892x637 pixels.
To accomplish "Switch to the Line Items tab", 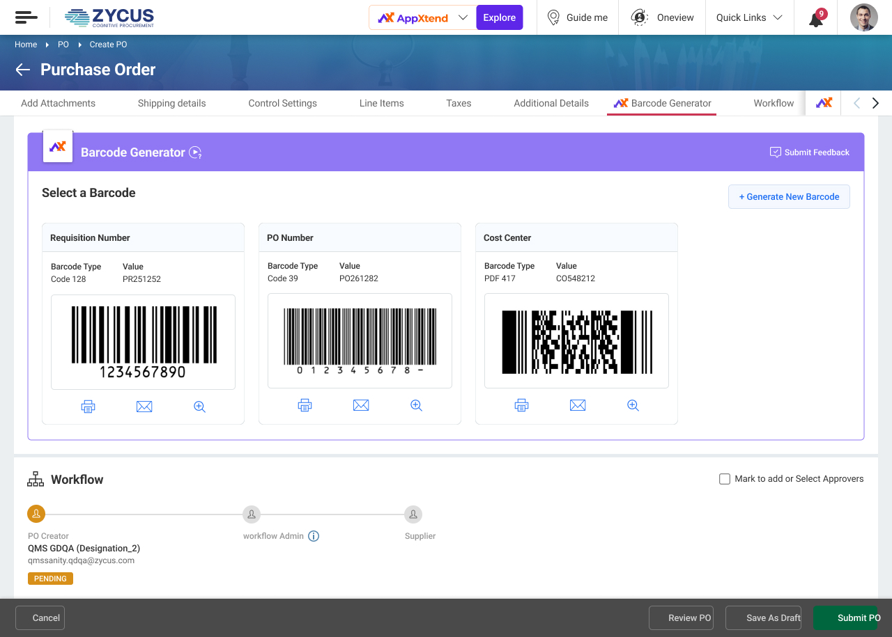I will (x=382, y=103).
